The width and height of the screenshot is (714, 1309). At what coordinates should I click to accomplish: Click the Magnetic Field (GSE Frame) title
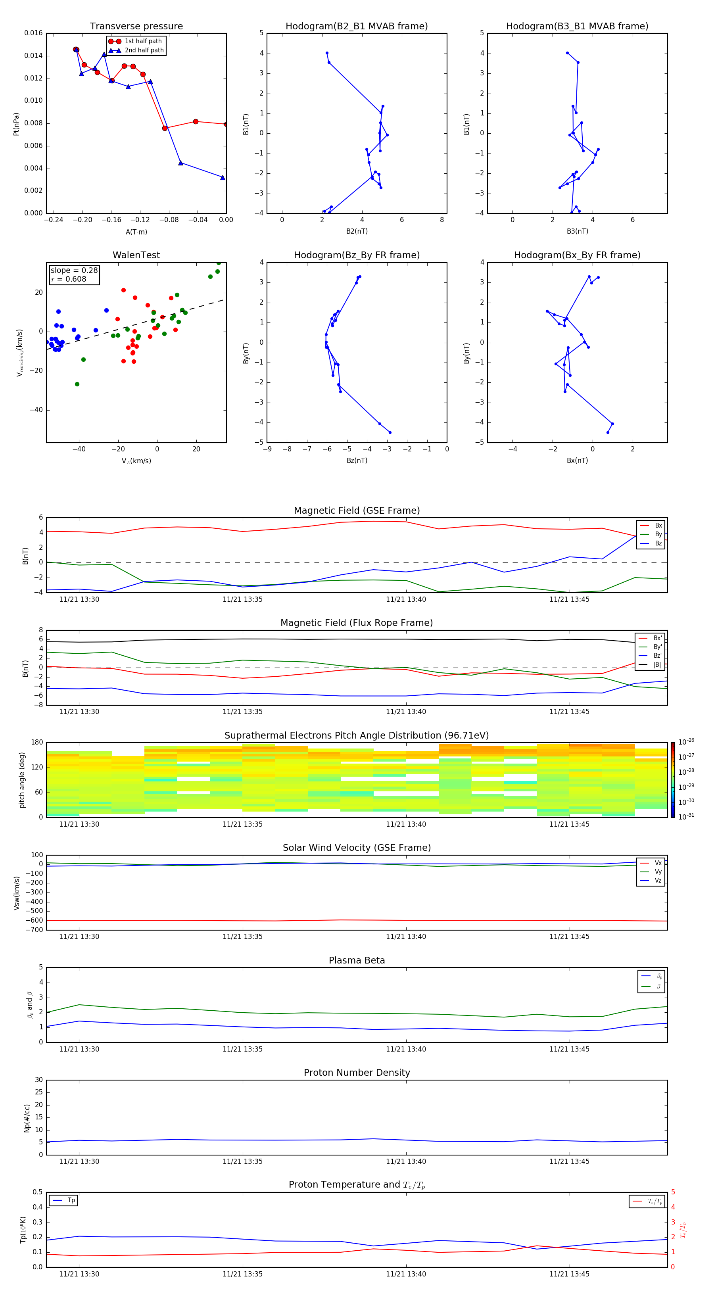[357, 511]
